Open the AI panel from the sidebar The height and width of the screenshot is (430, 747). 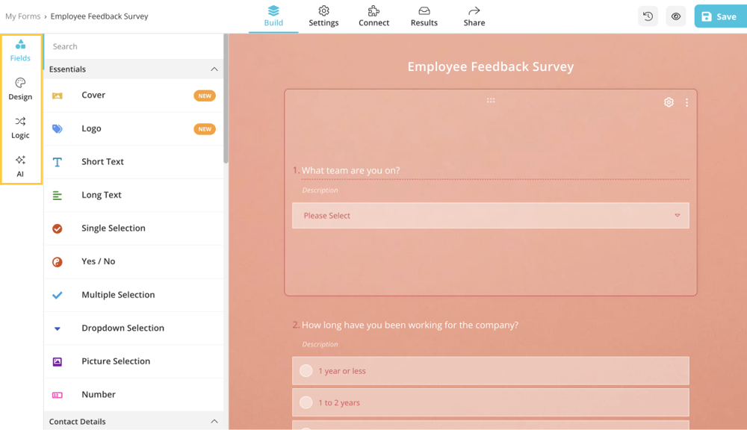(21, 166)
